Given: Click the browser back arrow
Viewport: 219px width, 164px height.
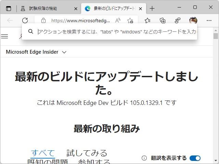Looking at the screenshot, I should (10, 20).
